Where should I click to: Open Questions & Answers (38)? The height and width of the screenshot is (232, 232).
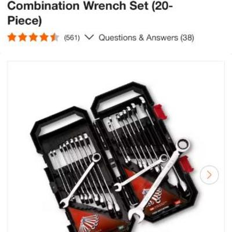pos(146,38)
